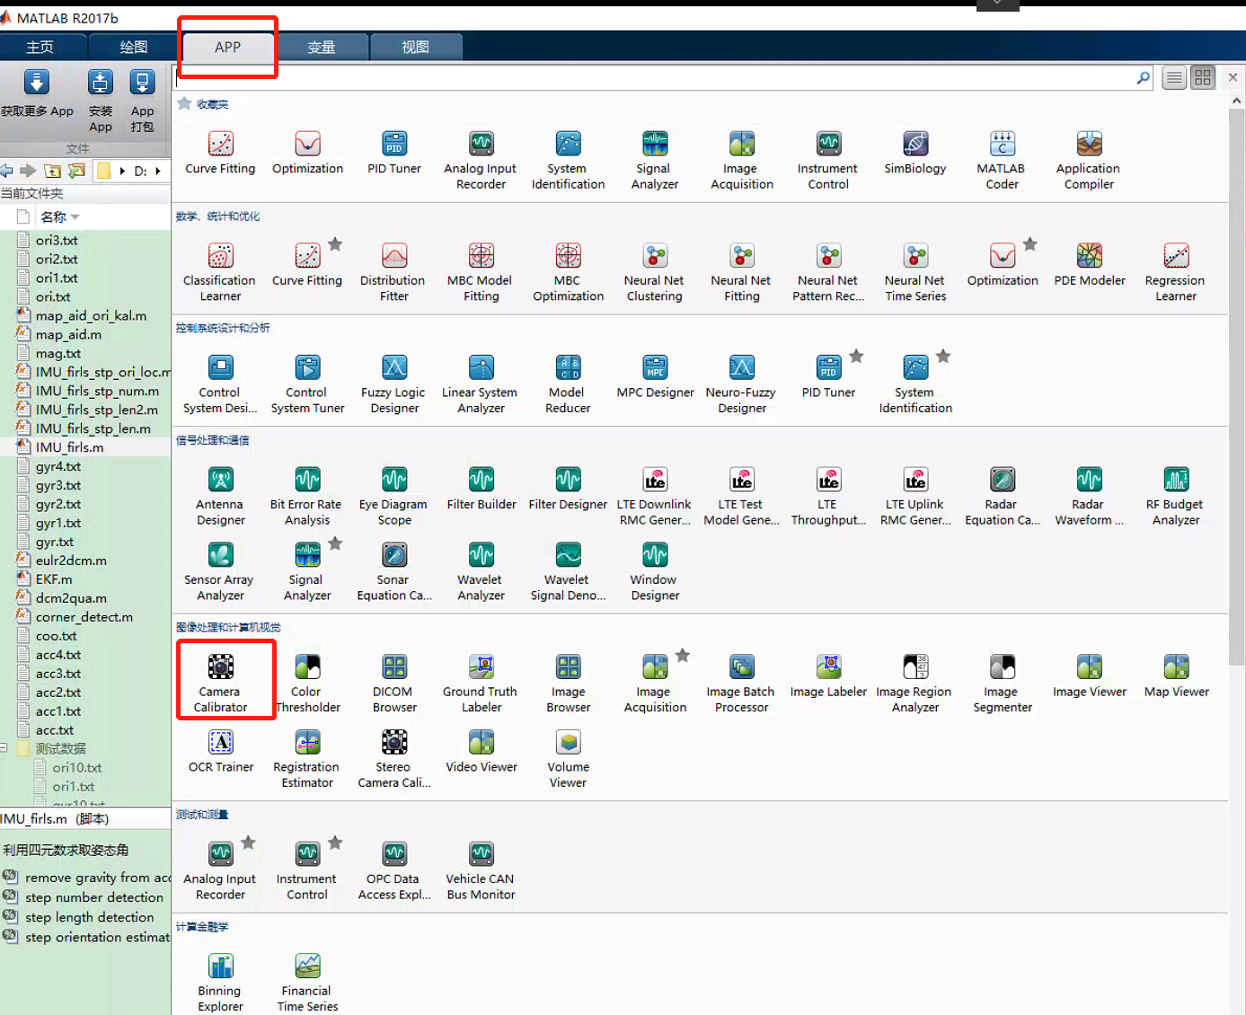Open MPC Designer app

click(x=655, y=377)
